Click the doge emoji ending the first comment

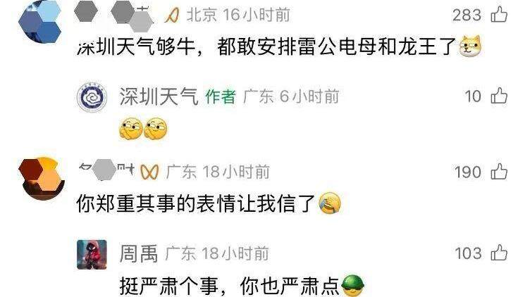pyautogui.click(x=470, y=46)
